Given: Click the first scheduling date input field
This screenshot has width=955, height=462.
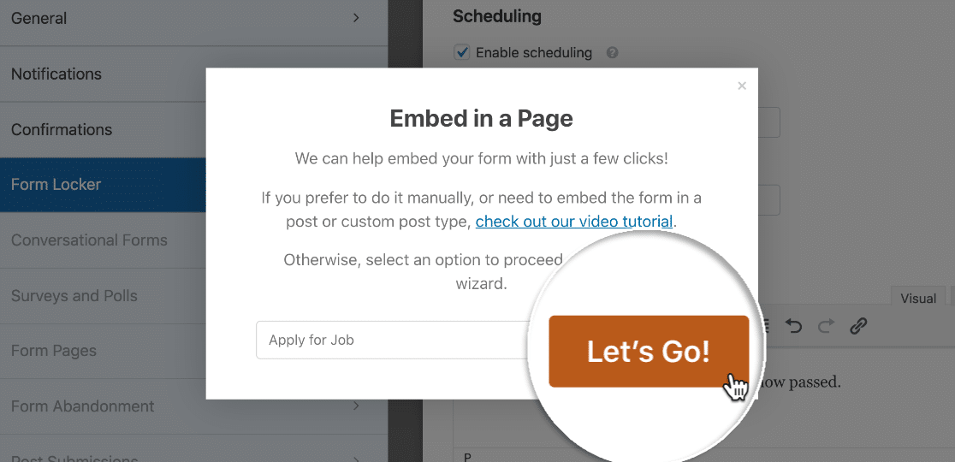Looking at the screenshot, I should (768, 122).
